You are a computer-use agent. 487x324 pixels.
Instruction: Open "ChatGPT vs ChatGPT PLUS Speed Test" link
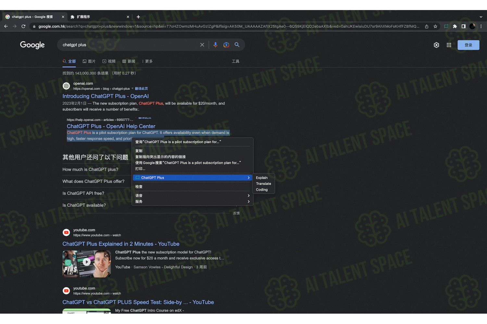(138, 302)
